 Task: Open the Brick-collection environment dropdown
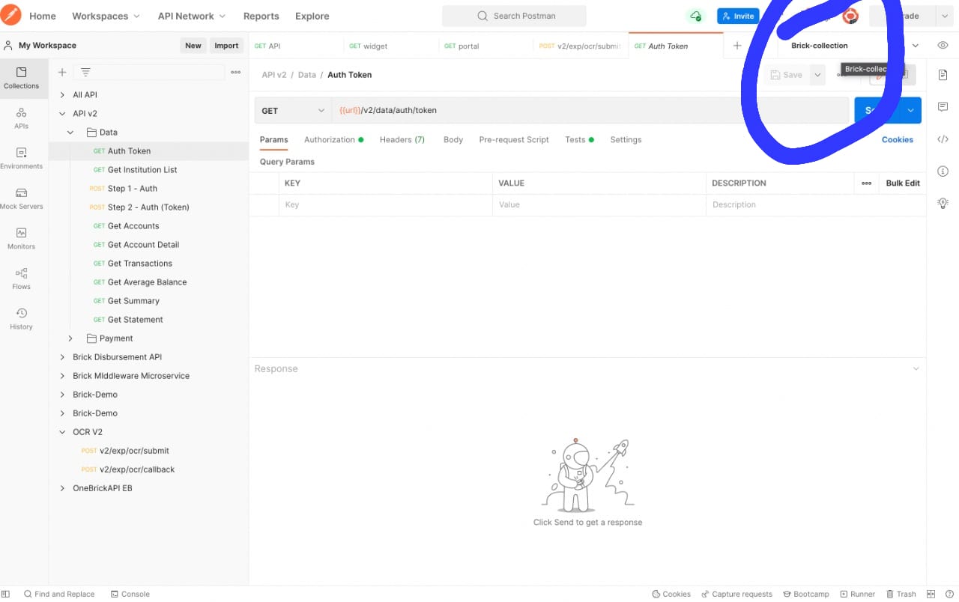point(854,46)
